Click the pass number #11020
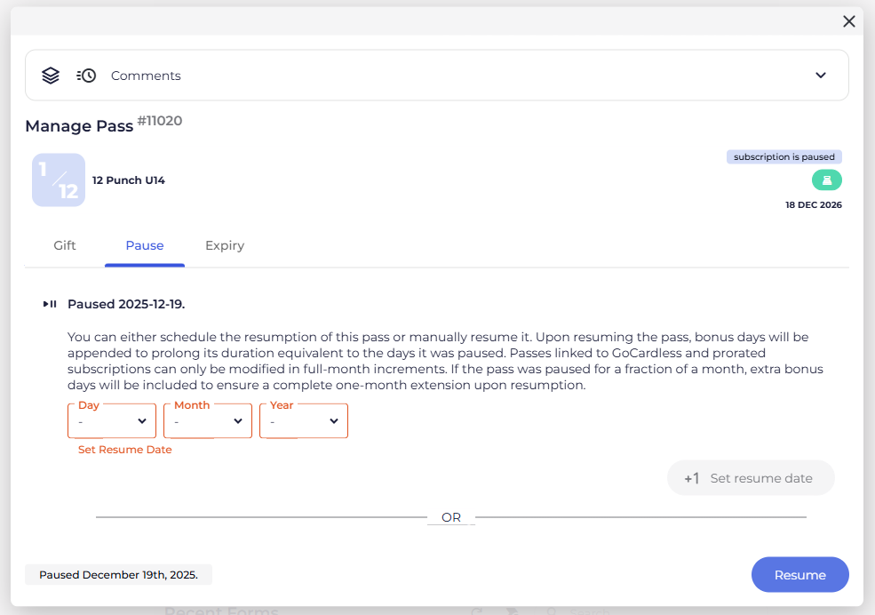The width and height of the screenshot is (875, 615). click(160, 121)
